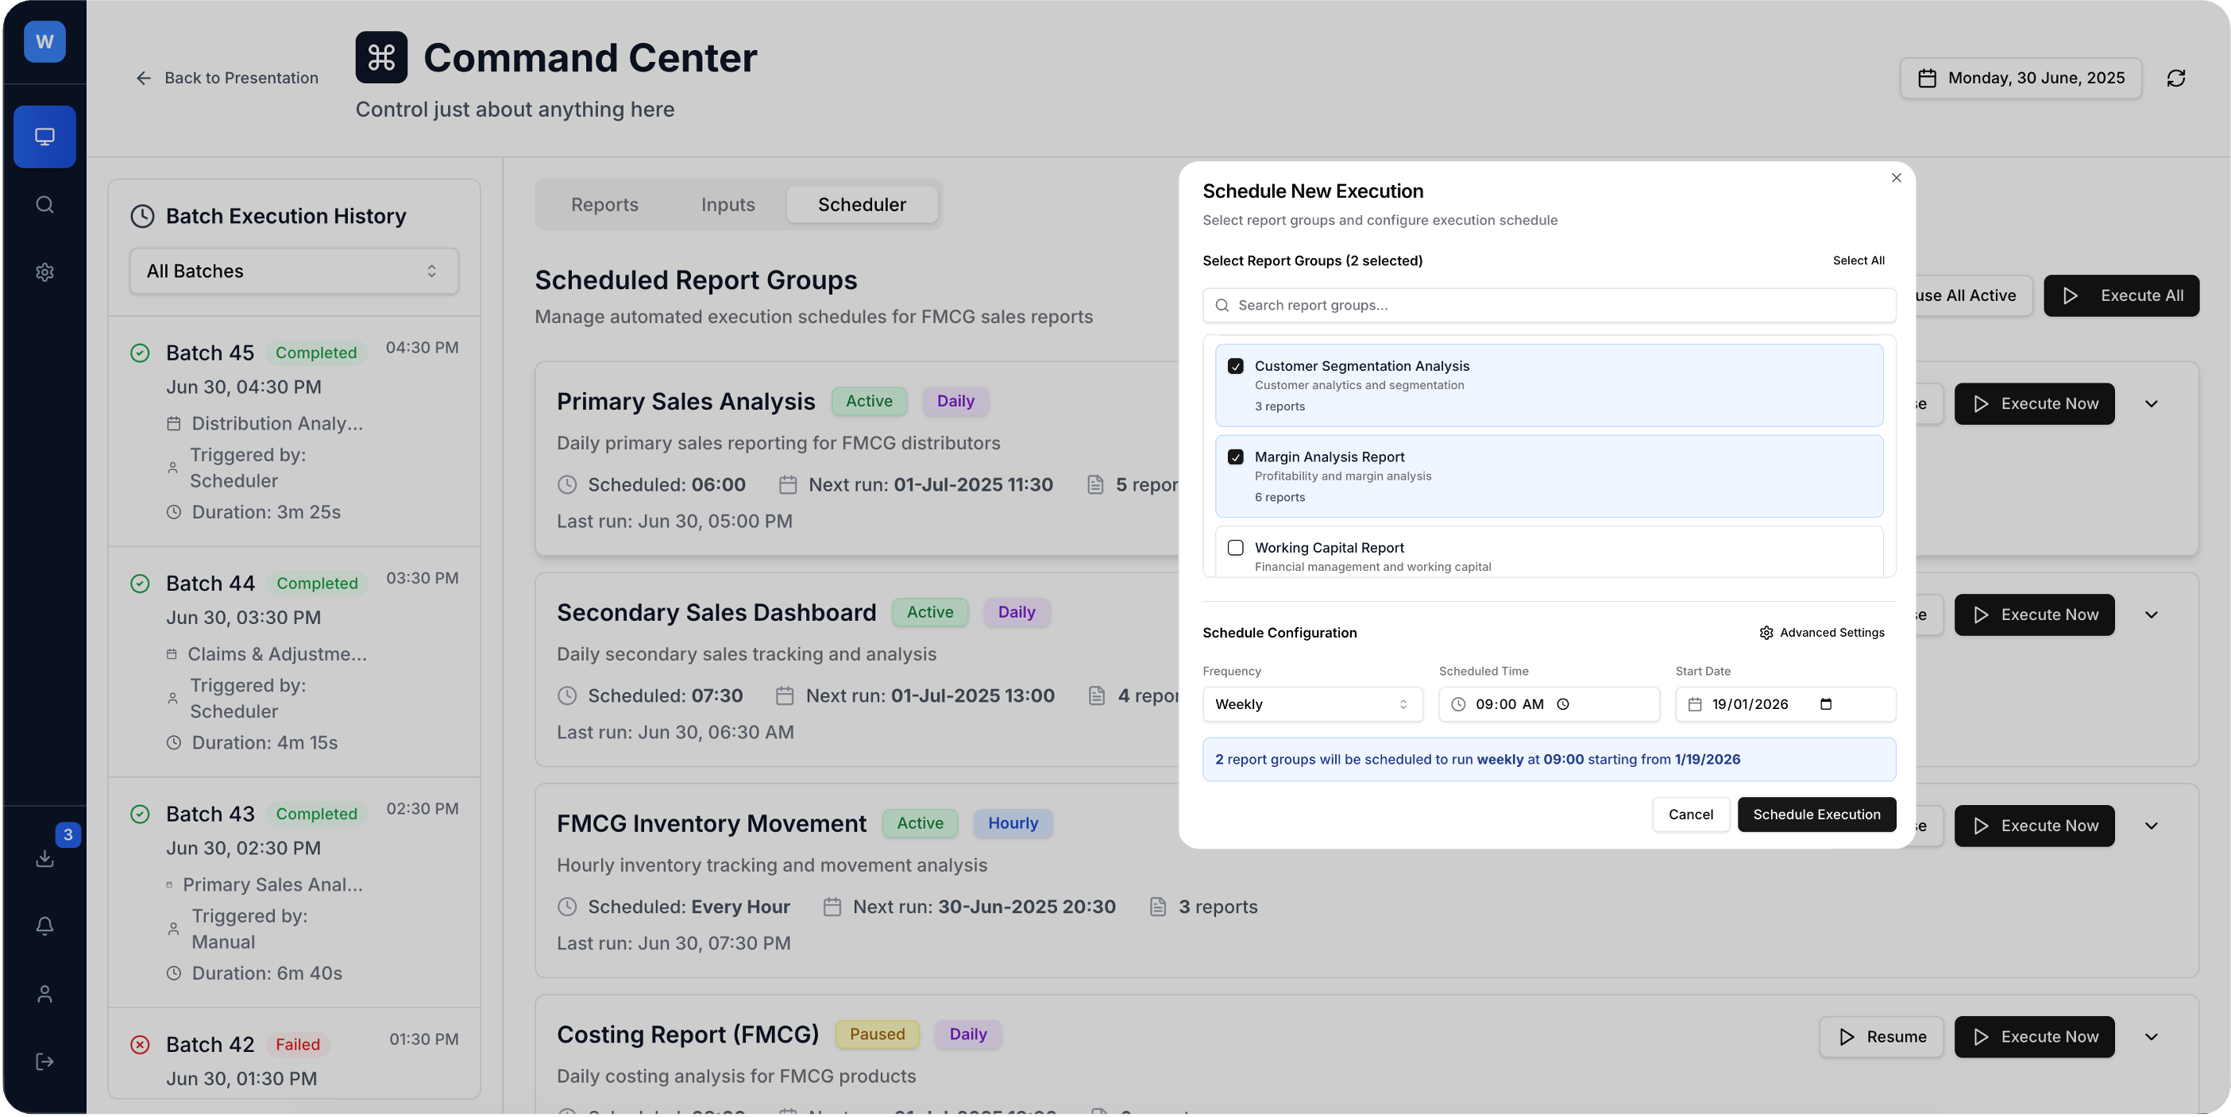Click the reports document icon in FMCG Inventory Movement
The width and height of the screenshot is (2231, 1117).
1157,907
